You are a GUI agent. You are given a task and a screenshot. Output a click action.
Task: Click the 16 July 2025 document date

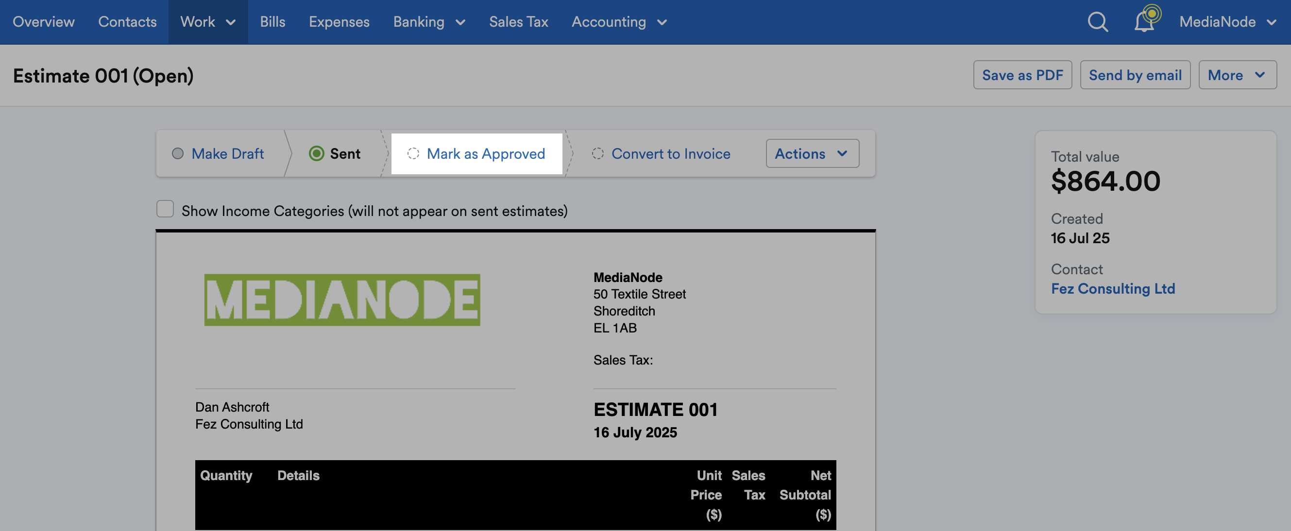pyautogui.click(x=635, y=432)
